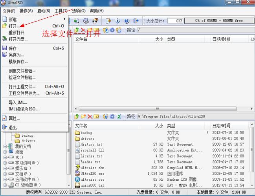Choose 重新打开 in the File menu
Viewport: 255px width, 196px height.
pos(35,33)
